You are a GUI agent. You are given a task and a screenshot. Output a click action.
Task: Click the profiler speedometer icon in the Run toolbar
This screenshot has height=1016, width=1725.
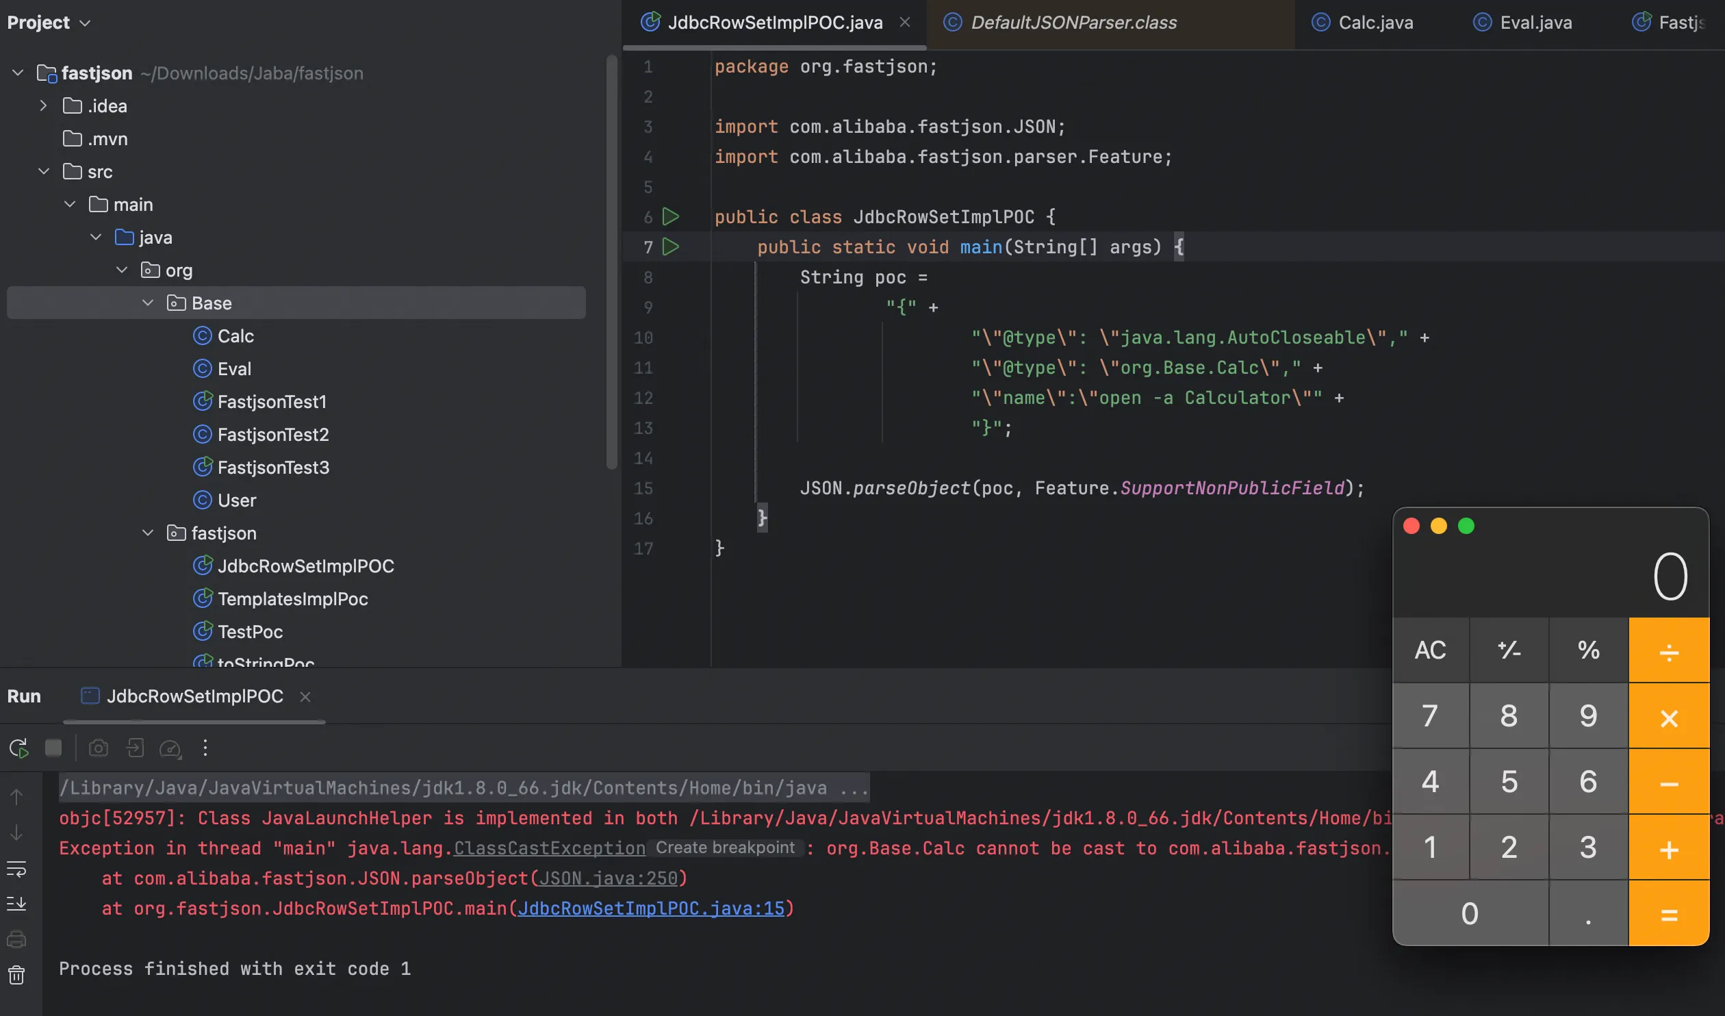[169, 748]
